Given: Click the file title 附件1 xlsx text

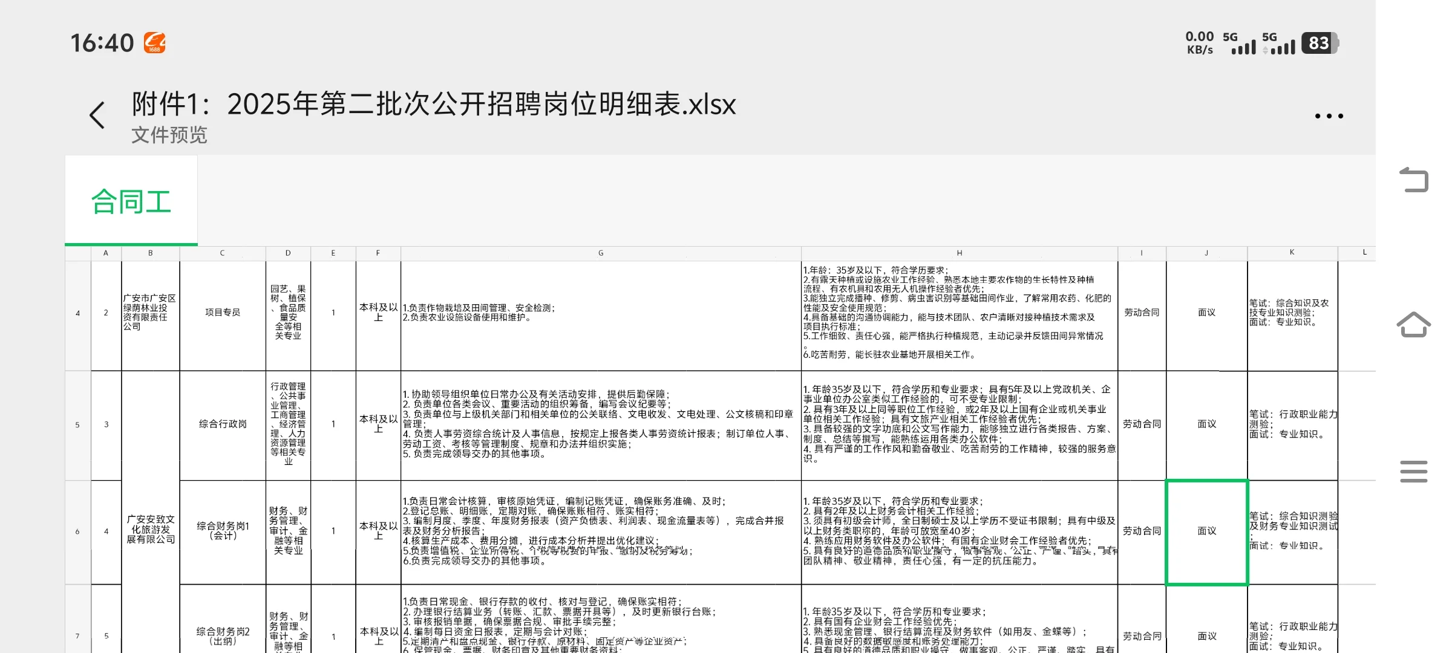Looking at the screenshot, I should tap(433, 104).
